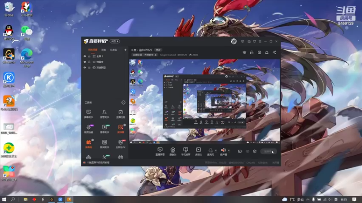
Task: Open the 微信 WeChat desktop icon
Action: pos(27,32)
